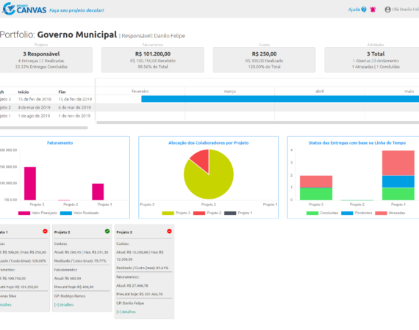Click the green check status icon on Projeto 2 card
The width and height of the screenshot is (419, 330).
tap(107, 231)
